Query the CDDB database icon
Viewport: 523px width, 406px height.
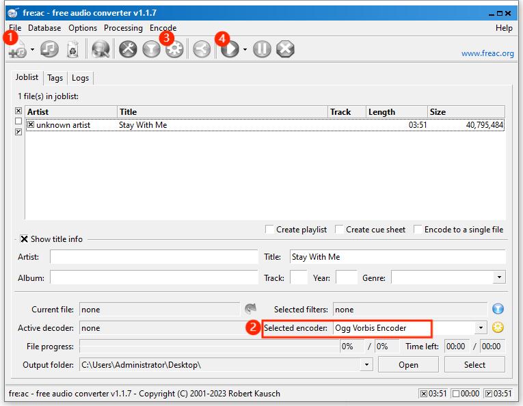point(100,49)
